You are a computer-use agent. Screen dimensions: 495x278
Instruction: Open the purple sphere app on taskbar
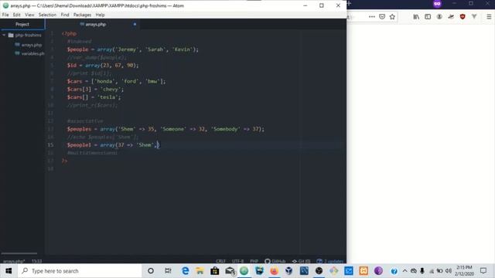point(378,271)
